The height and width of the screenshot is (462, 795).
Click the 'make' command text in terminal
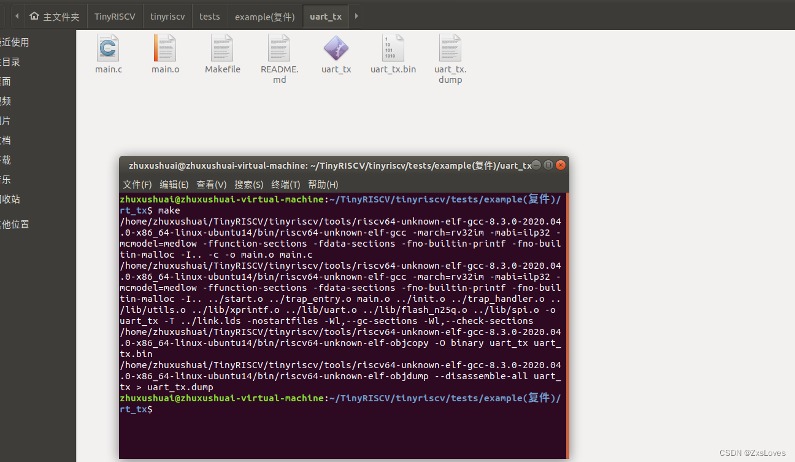169,210
